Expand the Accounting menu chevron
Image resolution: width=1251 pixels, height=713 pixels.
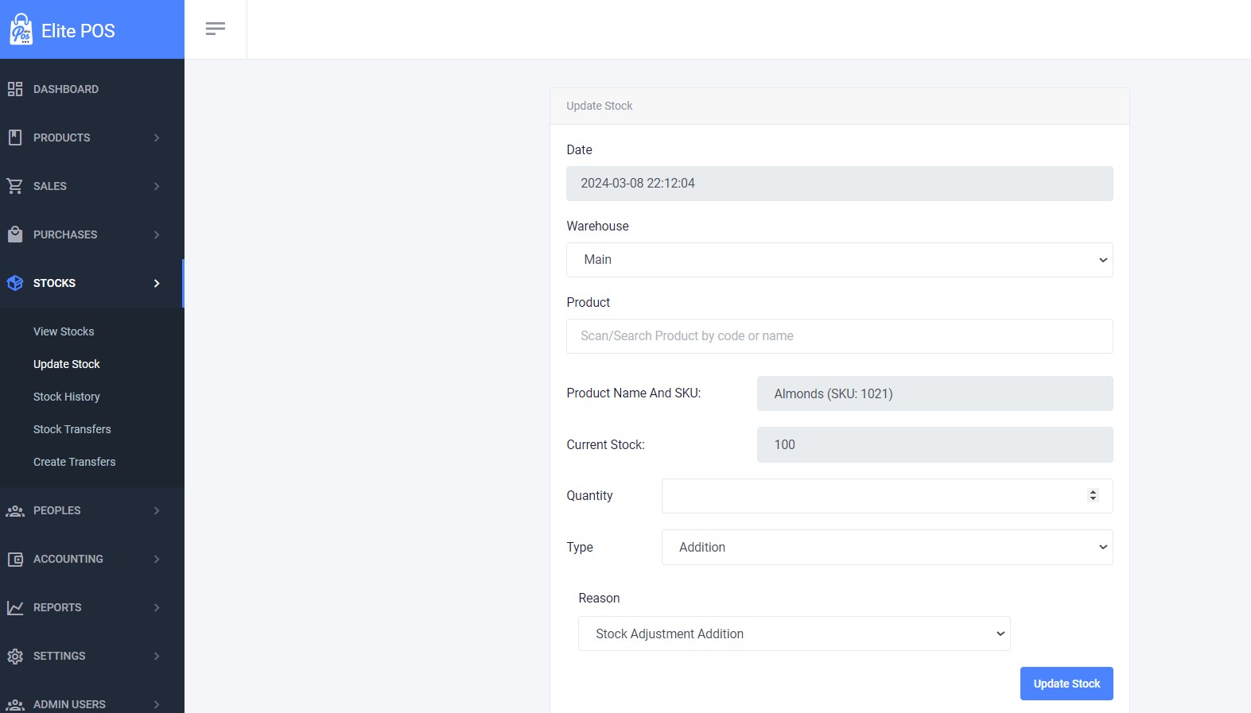tap(157, 559)
